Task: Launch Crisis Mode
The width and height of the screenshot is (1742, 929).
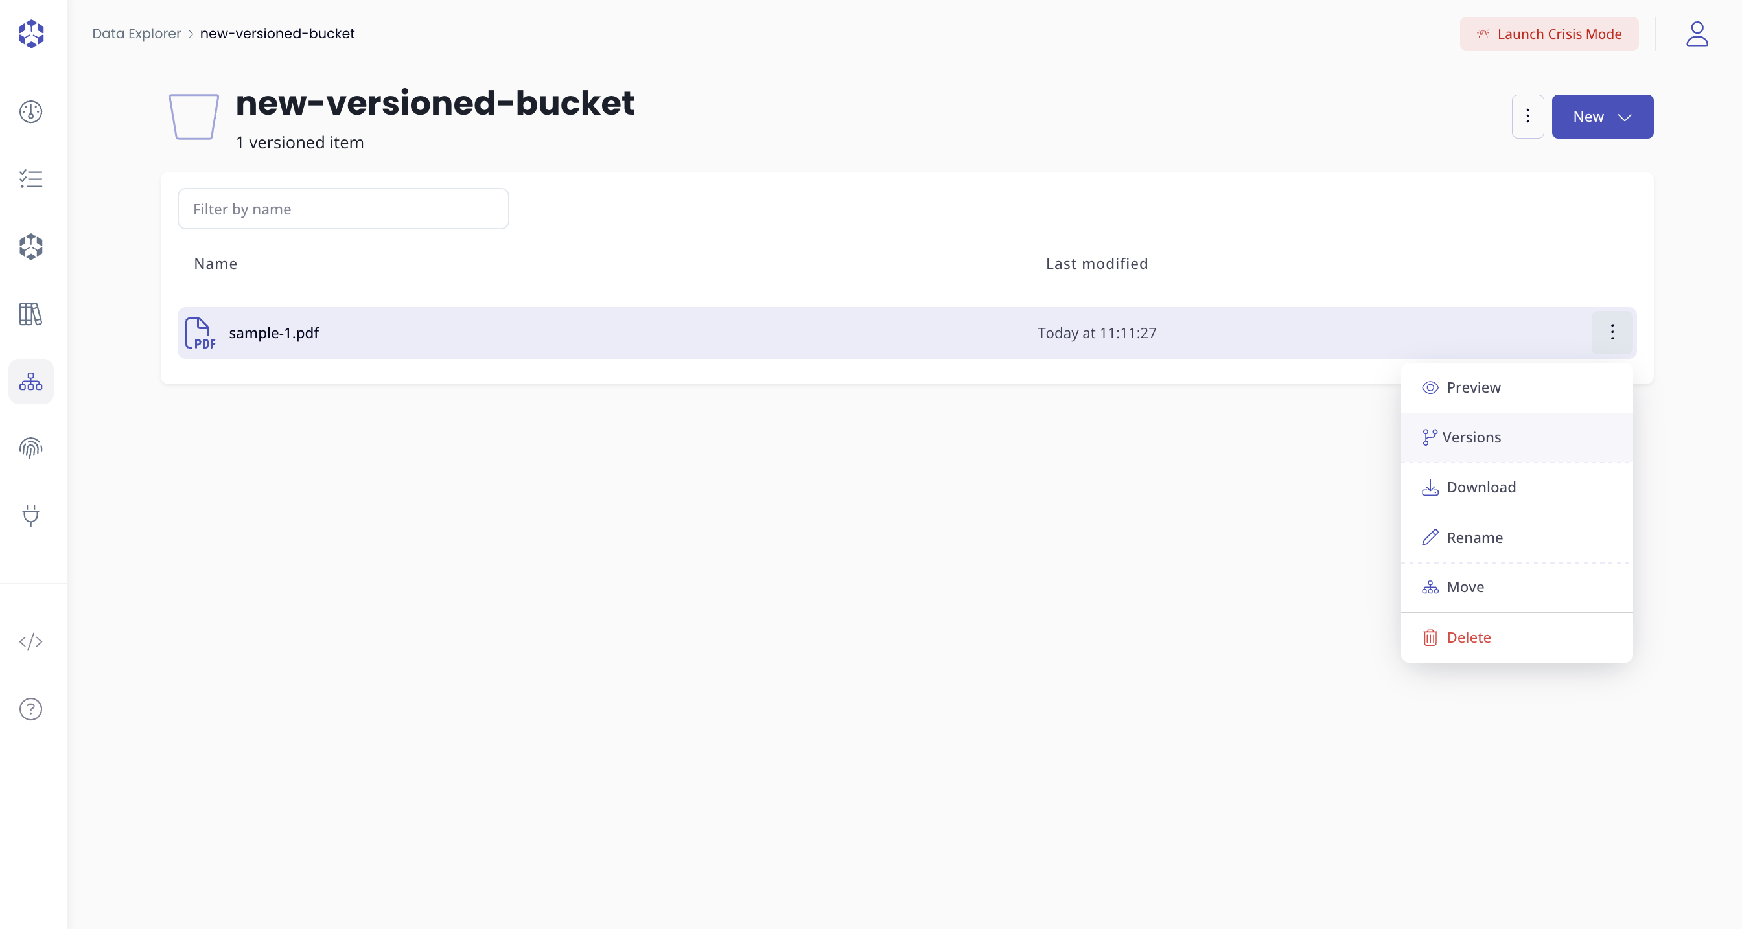Action: [1549, 34]
